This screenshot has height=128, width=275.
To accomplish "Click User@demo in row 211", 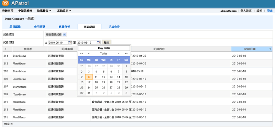I will point(19,102).
